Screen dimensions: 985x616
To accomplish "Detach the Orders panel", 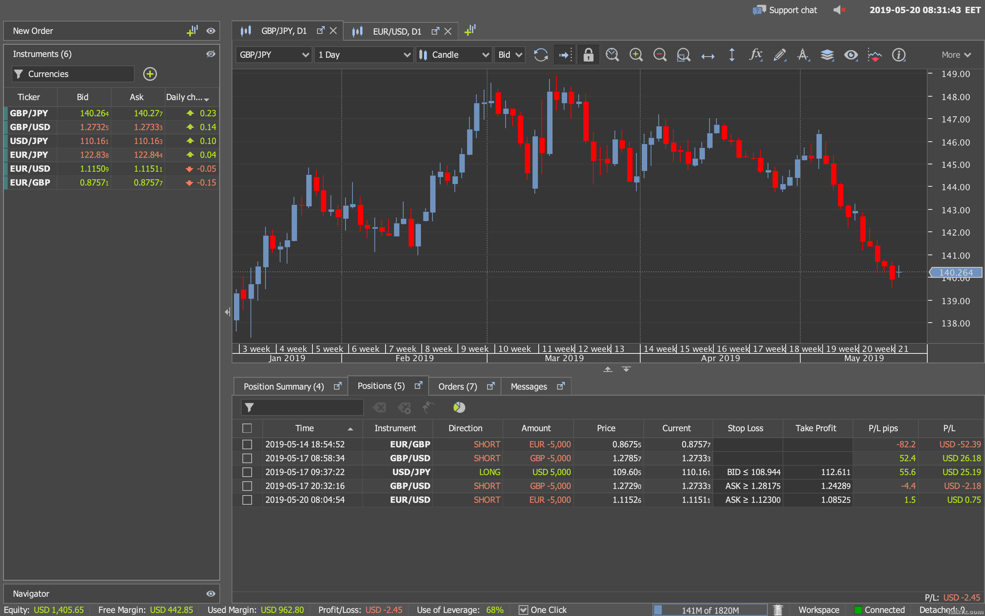I will click(491, 385).
